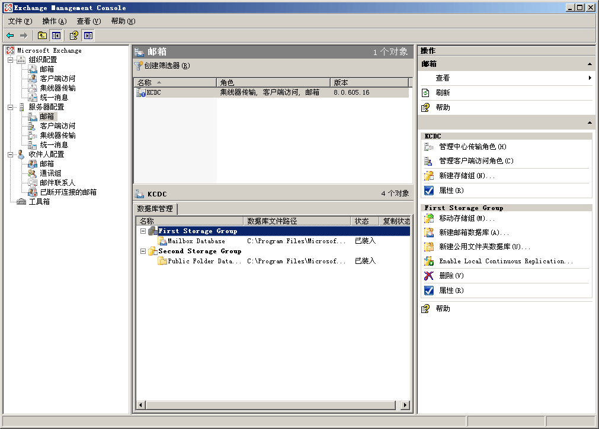Select 已断开连接的邮箱 tree item

coord(68,192)
